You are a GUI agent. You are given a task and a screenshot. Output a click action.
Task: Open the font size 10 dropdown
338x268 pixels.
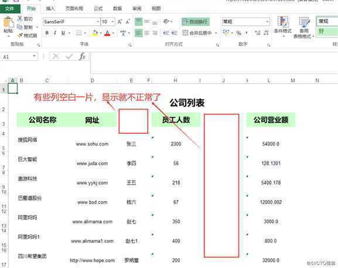coord(112,22)
